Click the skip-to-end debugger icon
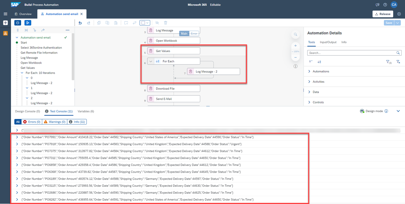Viewport: 405px width, 204px height. (26, 30)
